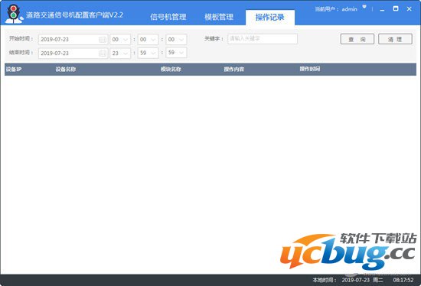Click the 设备IP column header

tap(14, 70)
